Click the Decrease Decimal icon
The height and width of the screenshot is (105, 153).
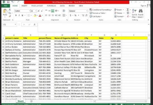87,15
